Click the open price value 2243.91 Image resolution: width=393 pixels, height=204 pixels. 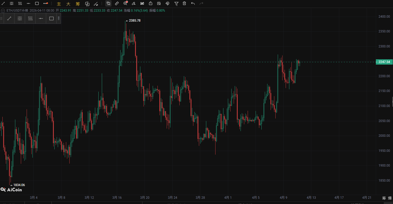click(66, 11)
